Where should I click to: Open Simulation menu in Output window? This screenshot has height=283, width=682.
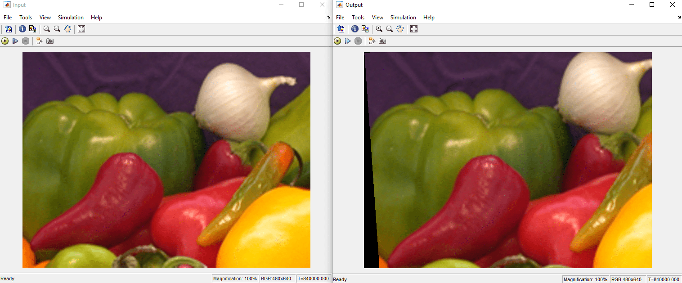pos(403,18)
